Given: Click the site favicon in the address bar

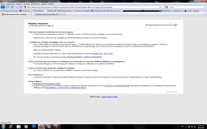Looking at the screenshot, I should tap(25, 7).
